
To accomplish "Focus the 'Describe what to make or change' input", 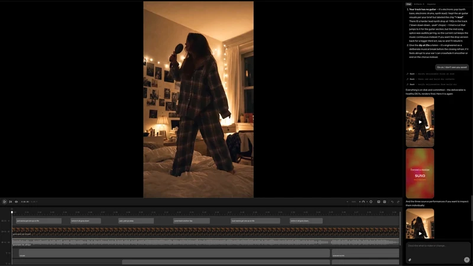I will (x=438, y=246).
